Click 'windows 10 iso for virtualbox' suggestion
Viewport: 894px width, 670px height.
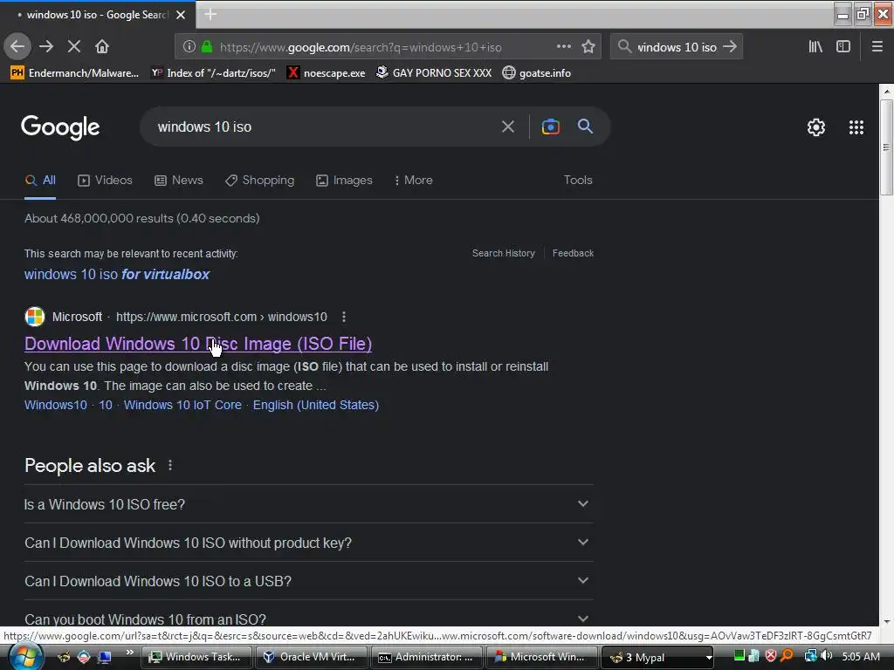(117, 274)
